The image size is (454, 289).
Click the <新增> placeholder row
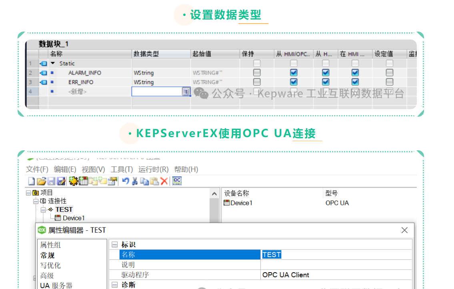point(77,92)
